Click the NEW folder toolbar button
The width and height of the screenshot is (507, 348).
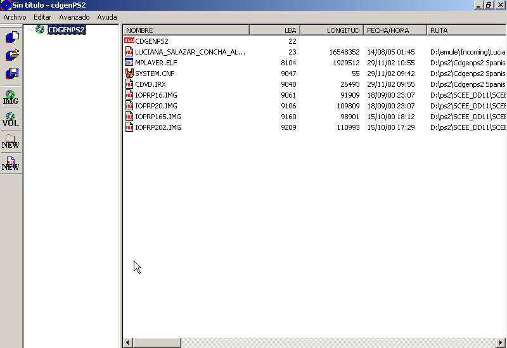[11, 141]
